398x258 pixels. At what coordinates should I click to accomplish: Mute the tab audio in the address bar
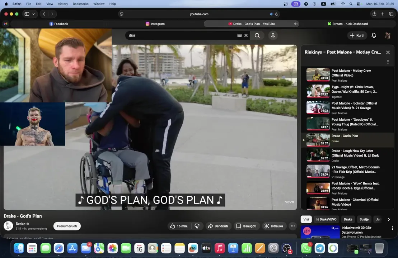[x=271, y=14]
